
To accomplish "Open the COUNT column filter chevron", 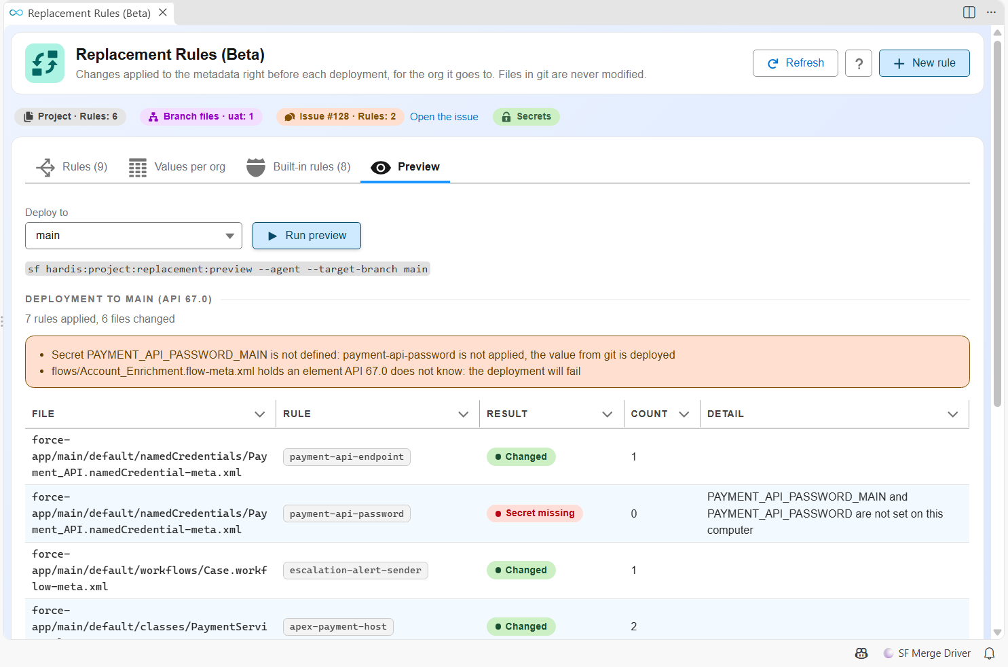I will click(x=684, y=414).
